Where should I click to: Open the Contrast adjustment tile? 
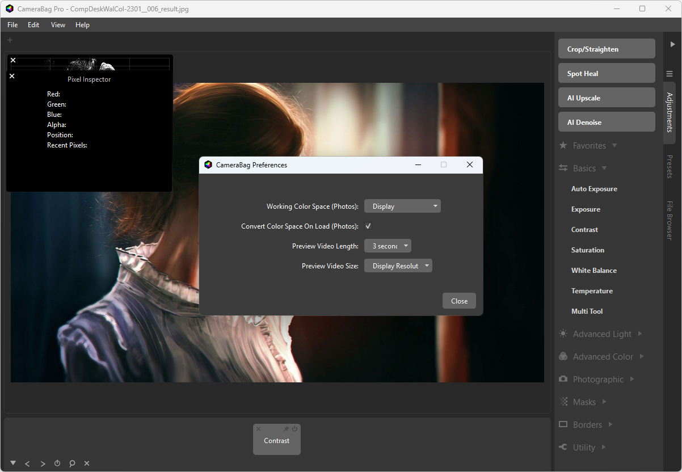[x=277, y=441]
